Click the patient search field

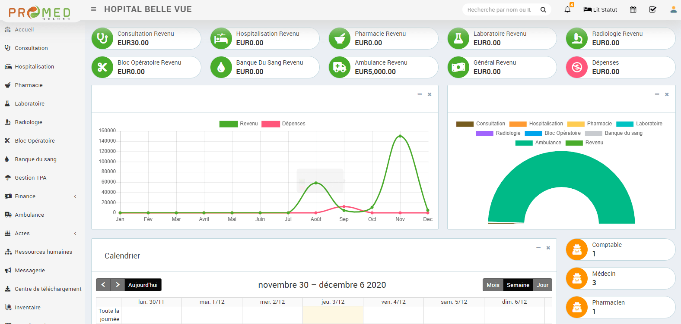tap(499, 9)
